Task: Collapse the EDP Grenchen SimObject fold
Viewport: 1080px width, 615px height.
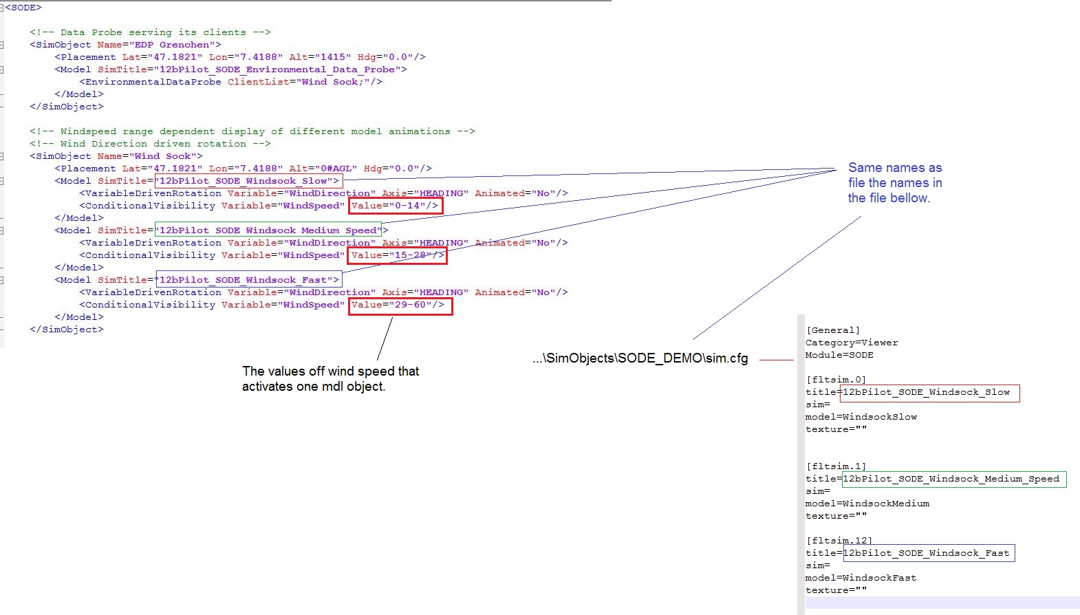Action: point(2,45)
